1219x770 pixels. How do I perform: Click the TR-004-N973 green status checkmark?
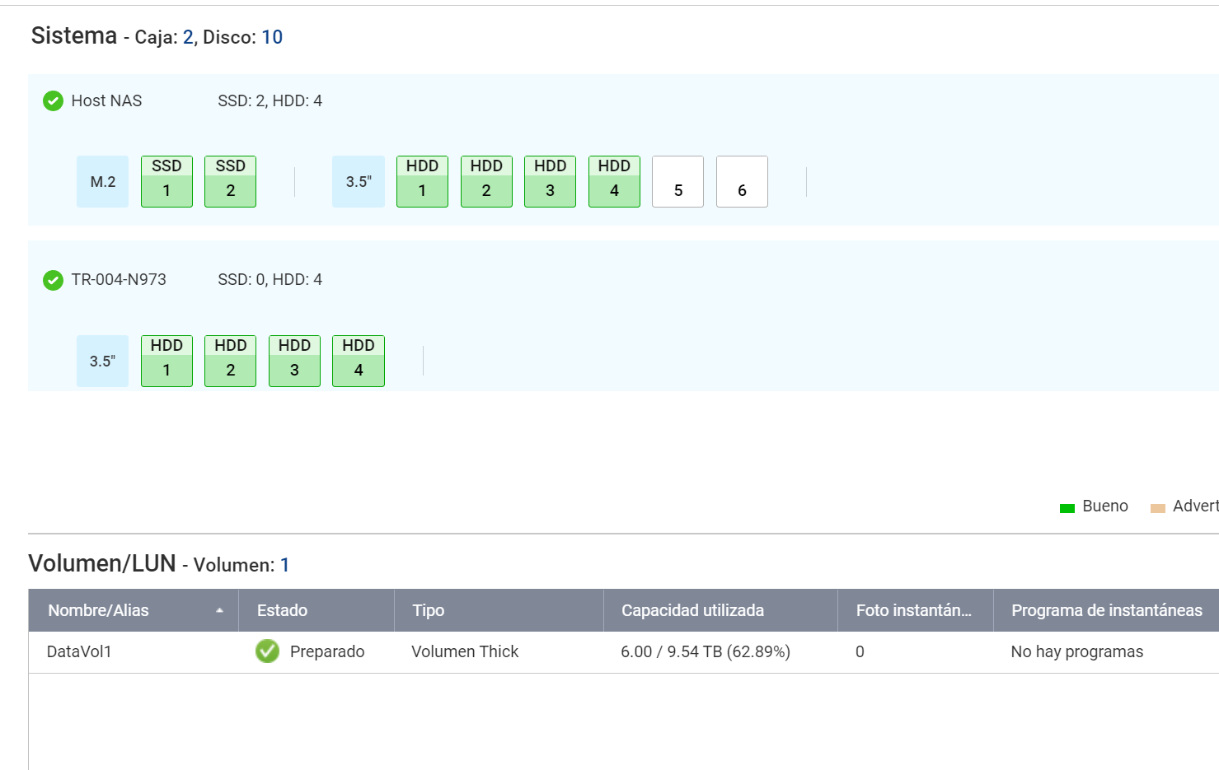53,280
